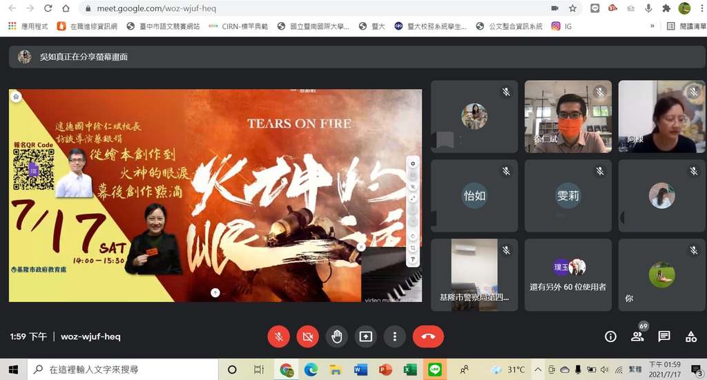The image size is (707, 380).
Task: Open the CIRN-標竿典範 bookmark
Action: pyautogui.click(x=238, y=26)
